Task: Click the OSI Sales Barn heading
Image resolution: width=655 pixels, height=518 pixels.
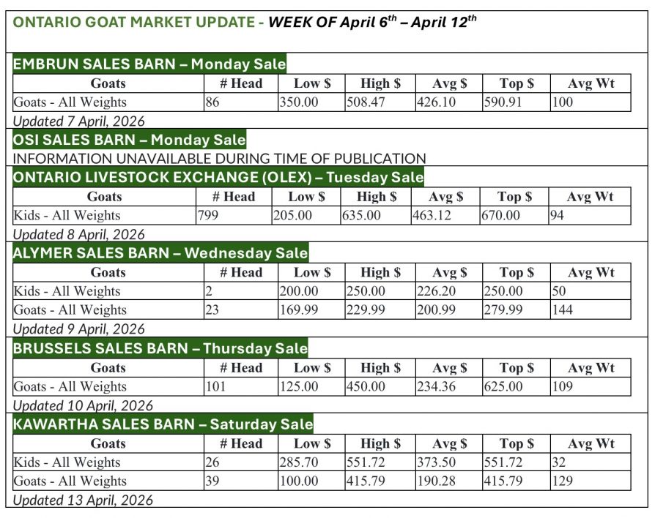Action: (x=129, y=140)
